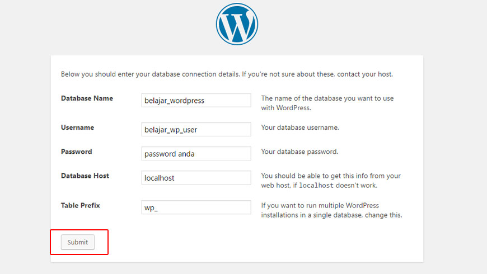
Task: Click the Username field containing belajar_wp_user
Action: (x=196, y=129)
